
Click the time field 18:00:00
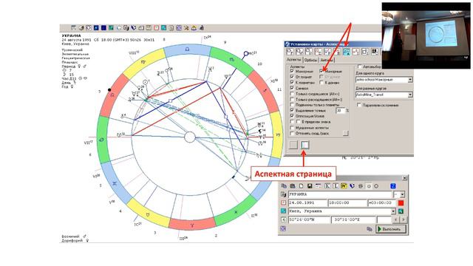point(348,202)
